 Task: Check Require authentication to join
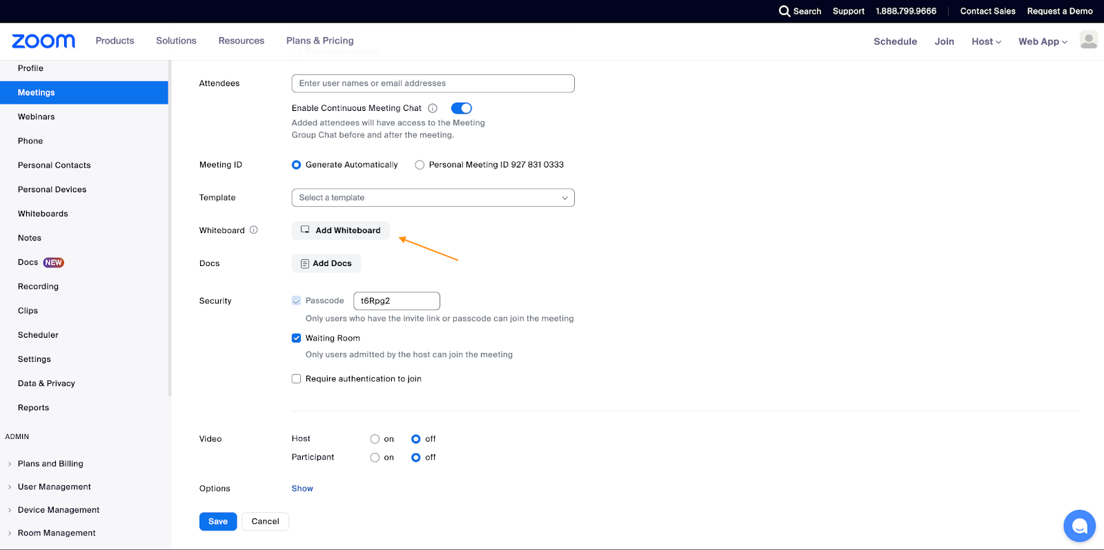[297, 379]
